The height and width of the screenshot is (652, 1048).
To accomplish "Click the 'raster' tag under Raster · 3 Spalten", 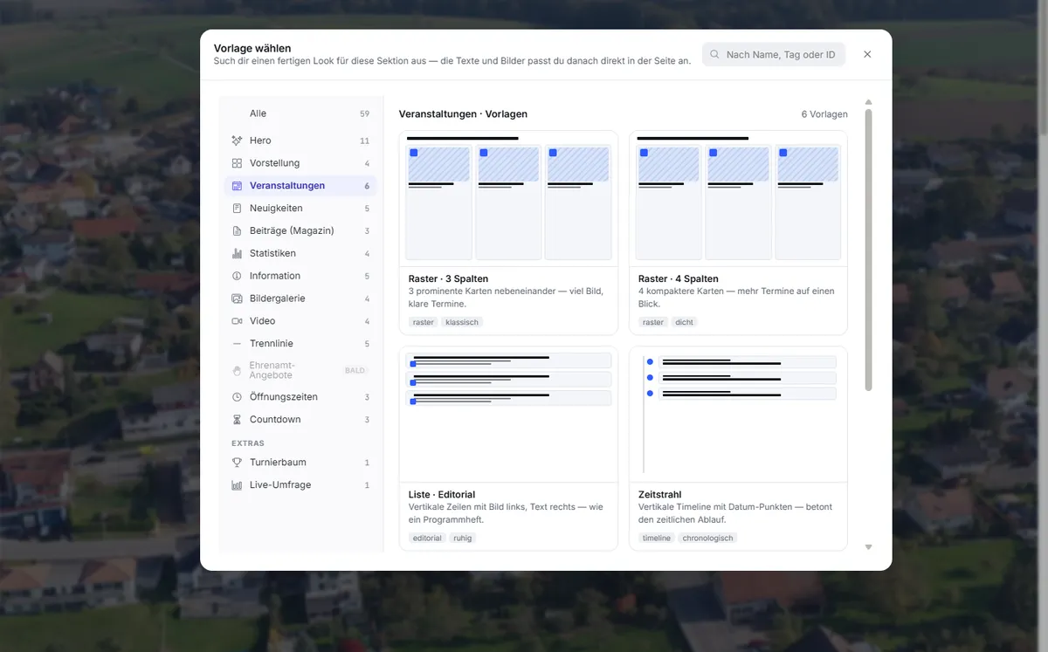I will 424,322.
